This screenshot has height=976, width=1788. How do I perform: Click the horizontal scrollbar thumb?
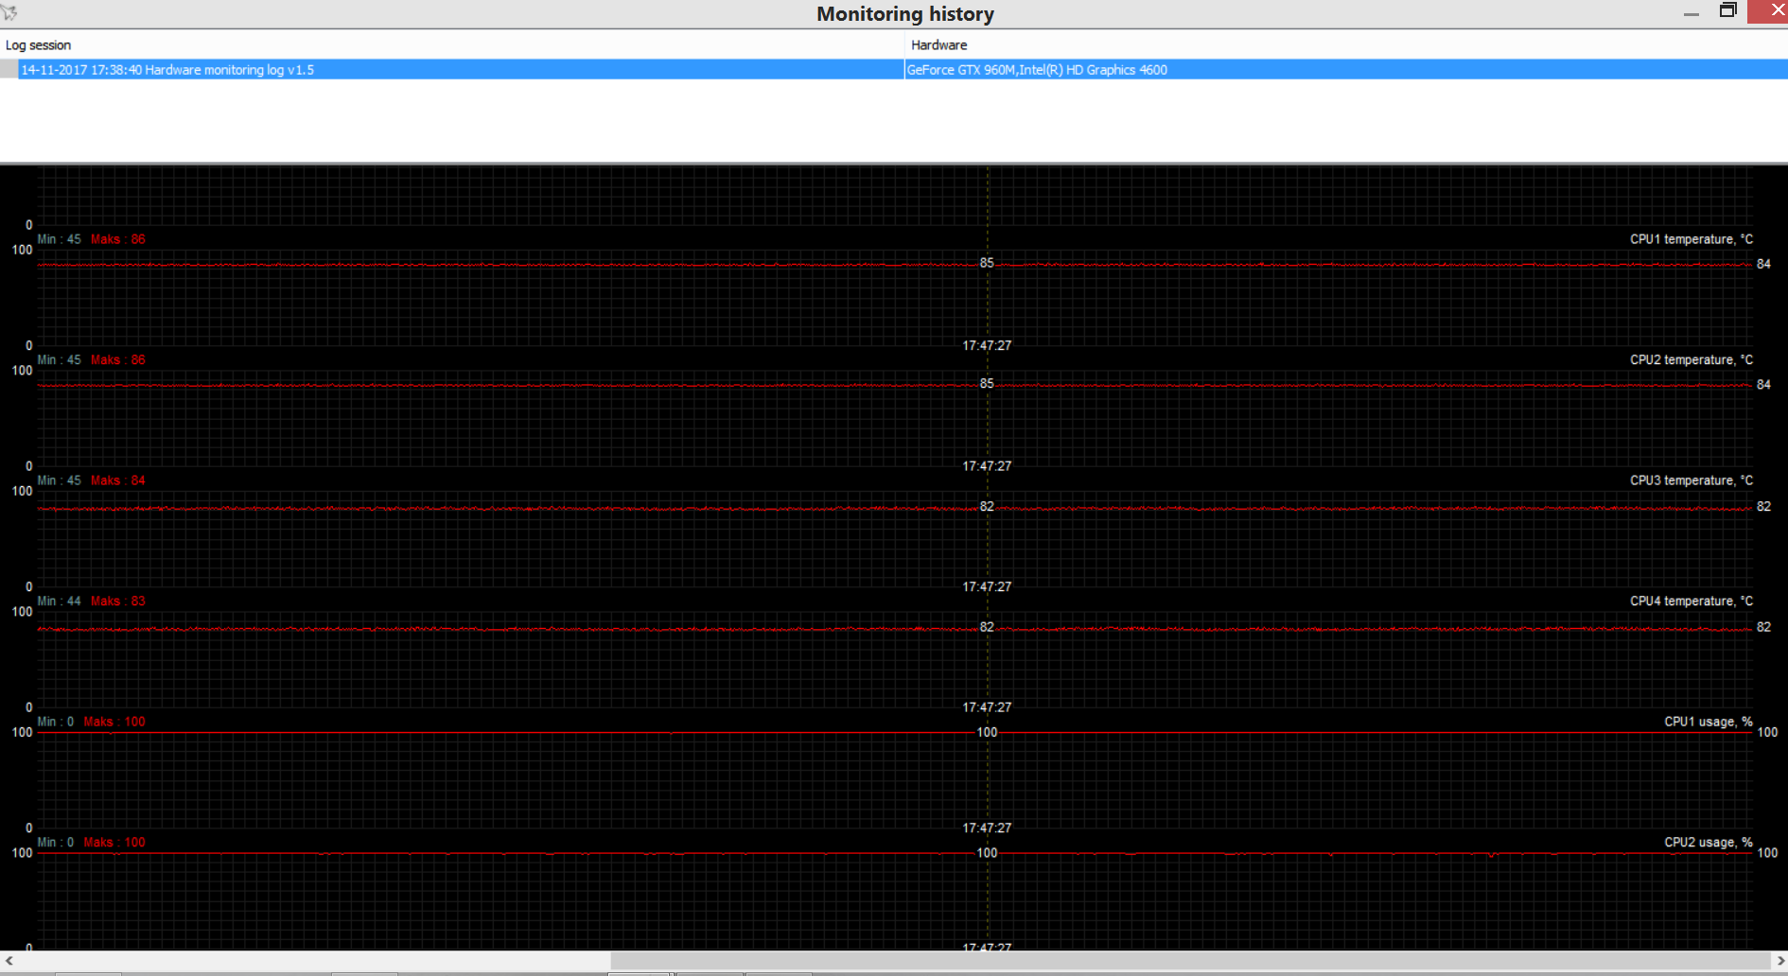click(1190, 961)
